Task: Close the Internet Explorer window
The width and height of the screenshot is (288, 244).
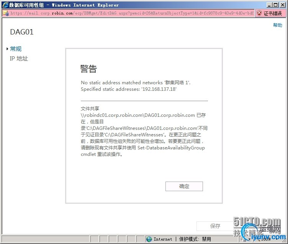Action: 283,5
